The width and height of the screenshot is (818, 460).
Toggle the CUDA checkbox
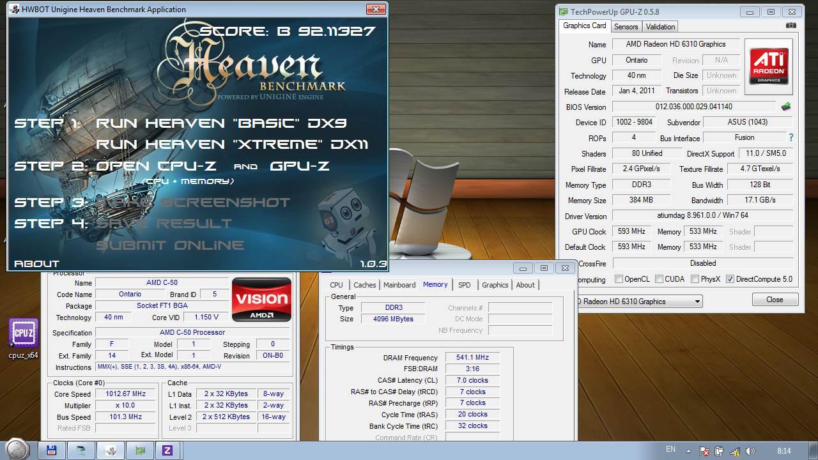point(659,279)
